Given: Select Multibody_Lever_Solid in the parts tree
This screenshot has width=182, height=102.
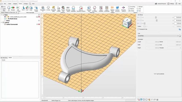Looking at the screenshot, I should (x=18, y=17).
